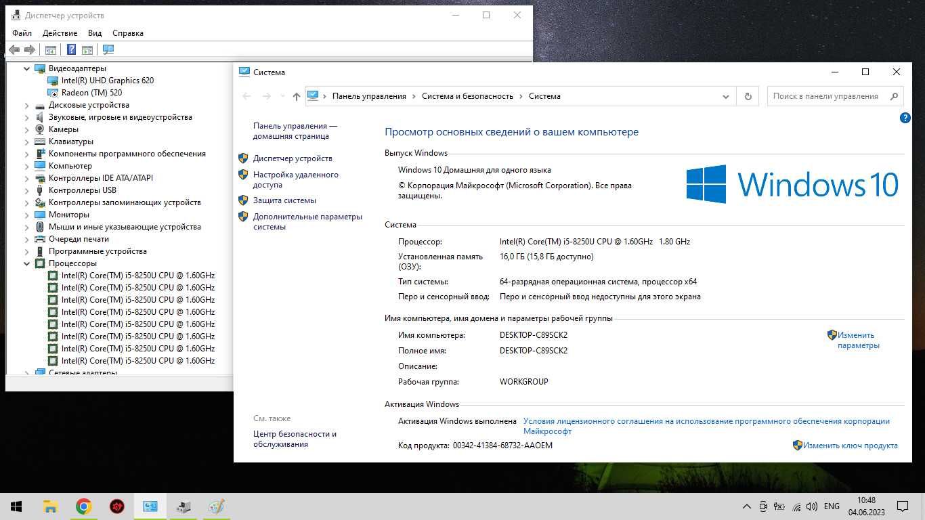The image size is (925, 520).
Task: Select the Программные устройства row
Action: (x=98, y=251)
